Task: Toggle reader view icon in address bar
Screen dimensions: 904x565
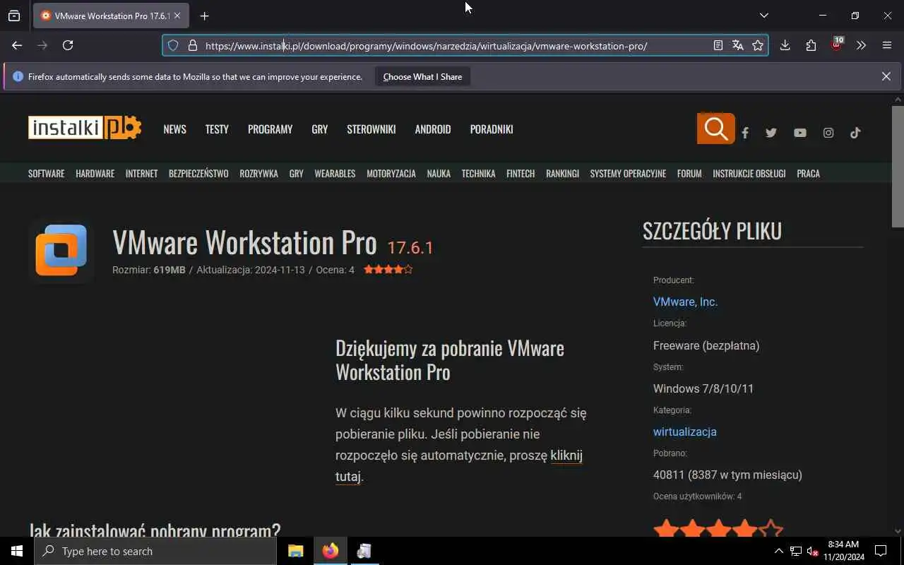Action: point(718,46)
